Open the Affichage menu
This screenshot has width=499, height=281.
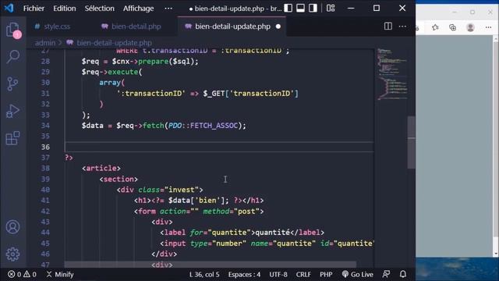click(x=139, y=9)
